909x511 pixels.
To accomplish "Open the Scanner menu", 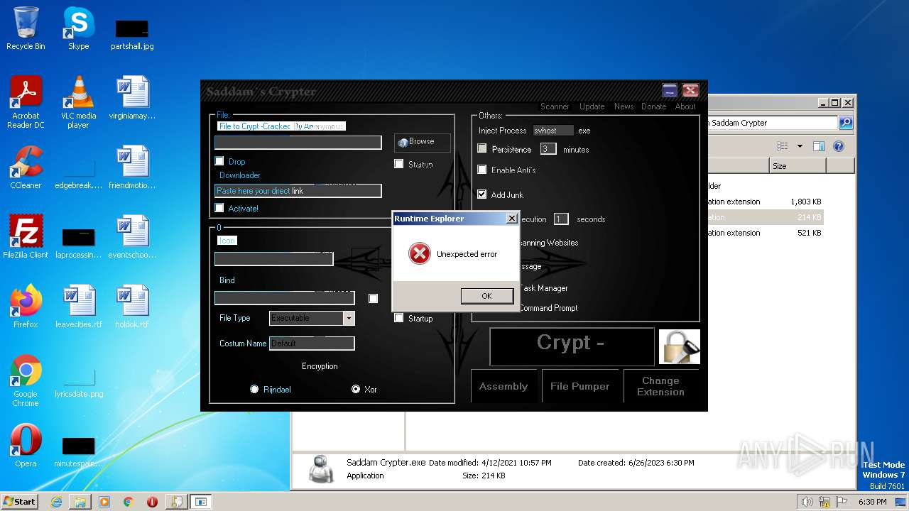I will pyautogui.click(x=555, y=106).
